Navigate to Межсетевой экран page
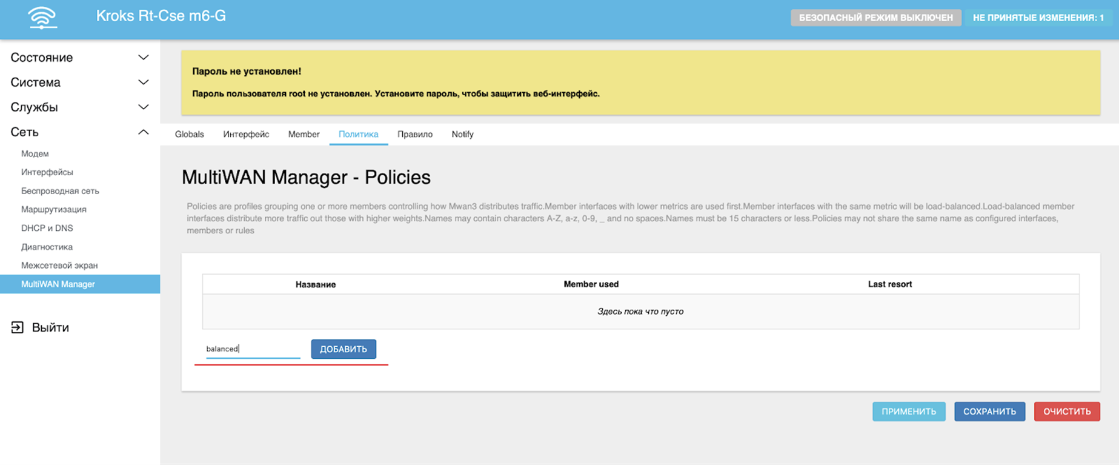Viewport: 1119px width, 465px height. pyautogui.click(x=59, y=266)
